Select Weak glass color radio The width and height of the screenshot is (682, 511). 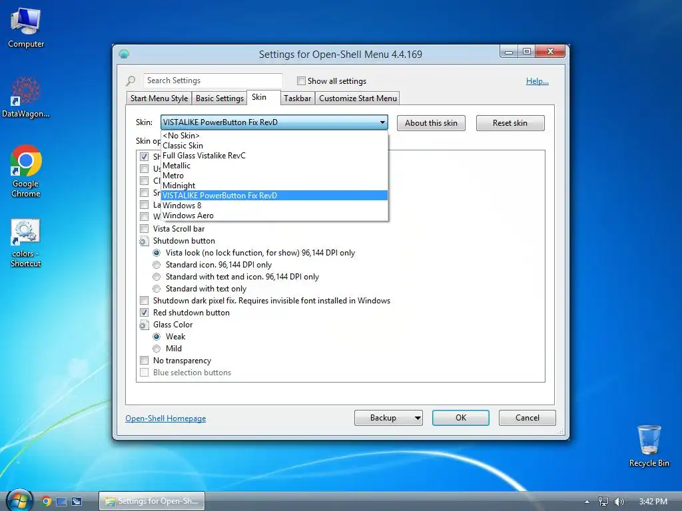(157, 337)
